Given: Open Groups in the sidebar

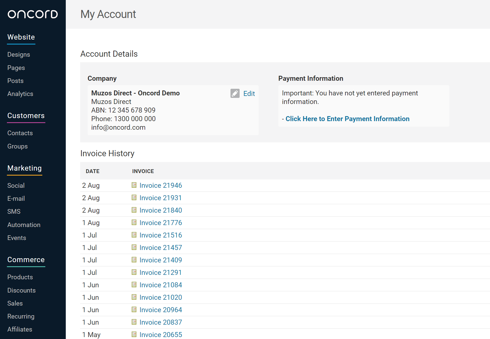Looking at the screenshot, I should [17, 146].
